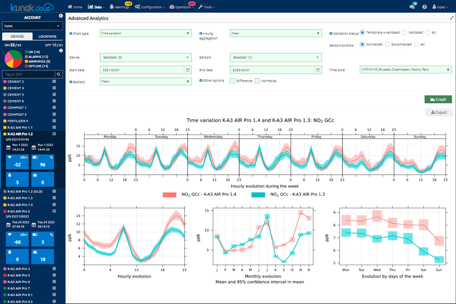
Task: Select the Connected sensors radio option
Action: pyautogui.click(x=362, y=44)
